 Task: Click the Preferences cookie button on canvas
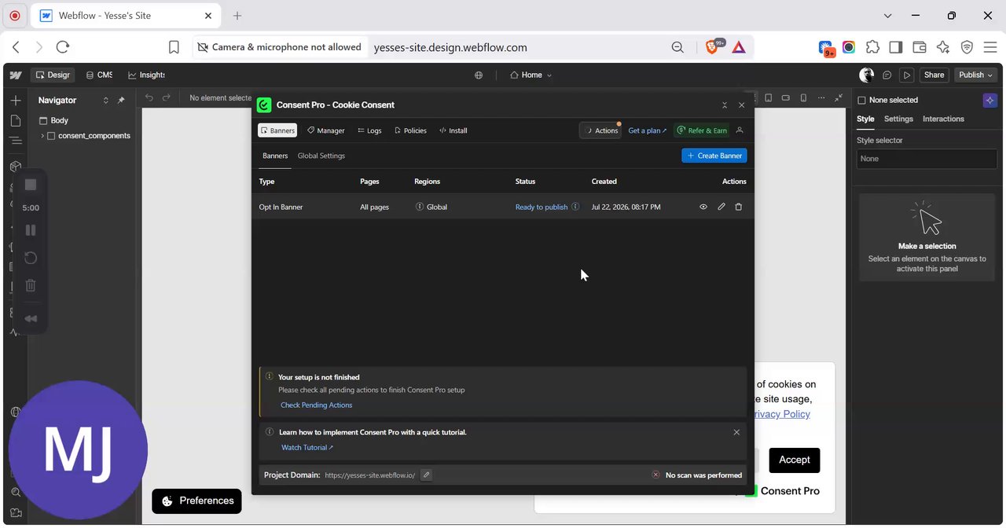tap(196, 500)
